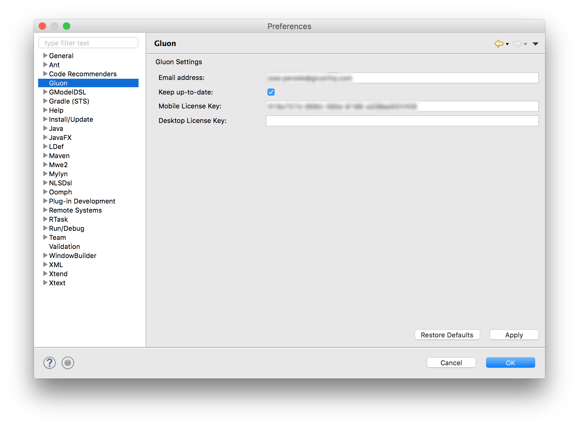Screen dimensions: 579x427
Task: Click the Email address field
Action: click(402, 78)
